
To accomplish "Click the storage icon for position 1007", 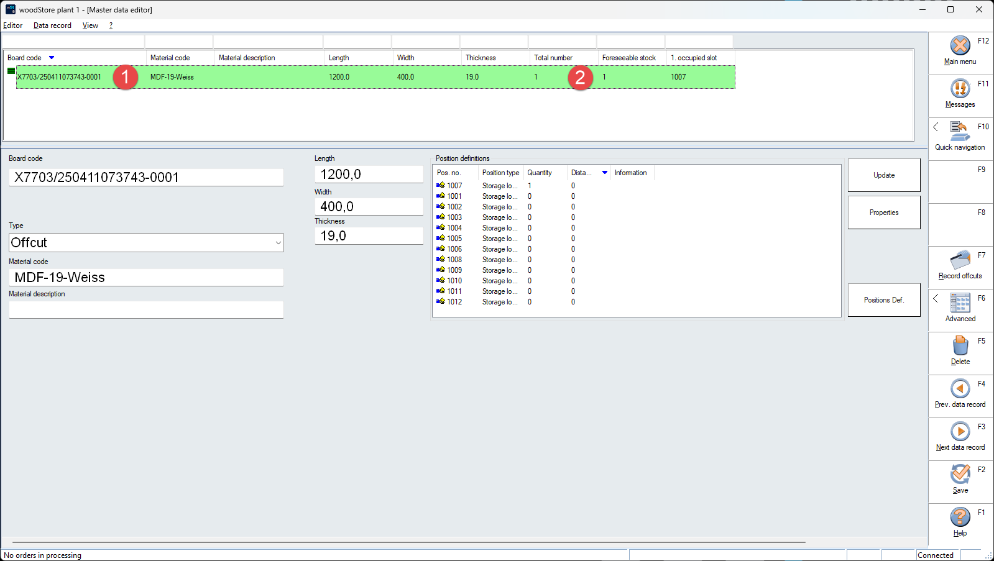I will 441,185.
